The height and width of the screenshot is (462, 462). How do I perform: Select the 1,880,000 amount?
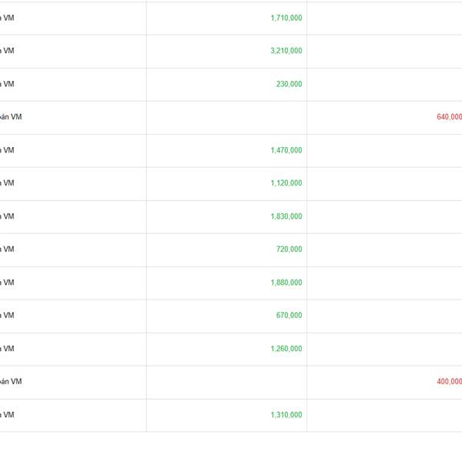pos(286,283)
